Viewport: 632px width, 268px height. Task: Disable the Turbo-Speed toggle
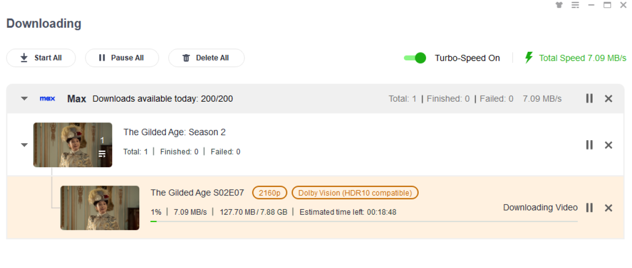[x=415, y=58]
